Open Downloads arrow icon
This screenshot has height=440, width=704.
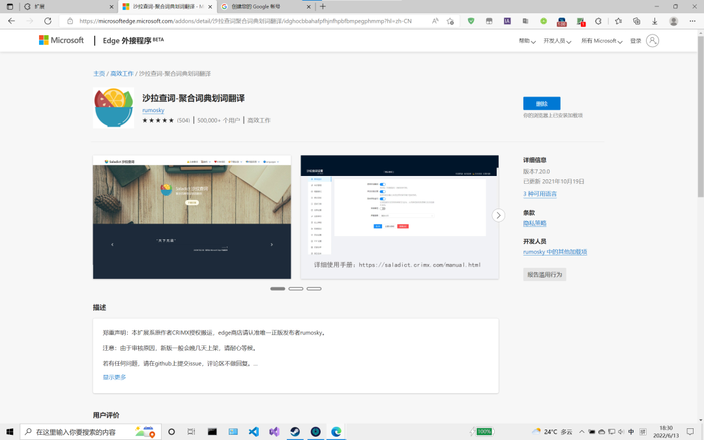[654, 21]
